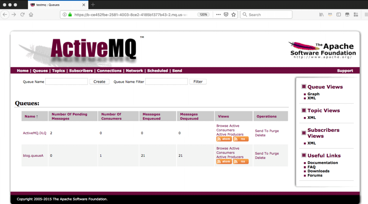Image resolution: width=368 pixels, height=204 pixels.
Task: Click the 120% zoom level badge
Action: click(203, 14)
